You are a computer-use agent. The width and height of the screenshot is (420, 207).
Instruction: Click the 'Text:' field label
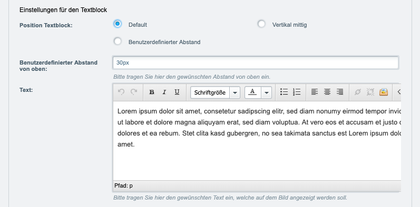[26, 90]
